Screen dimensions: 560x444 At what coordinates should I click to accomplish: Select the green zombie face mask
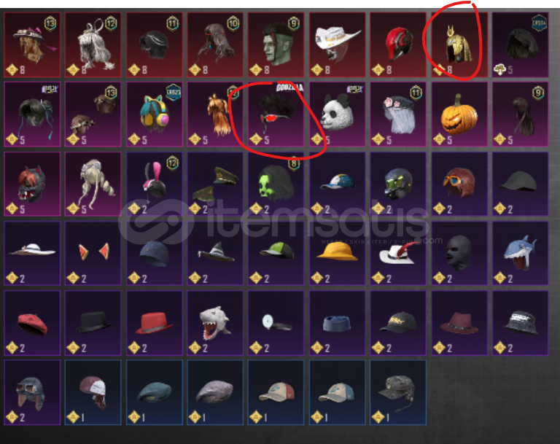click(276, 44)
